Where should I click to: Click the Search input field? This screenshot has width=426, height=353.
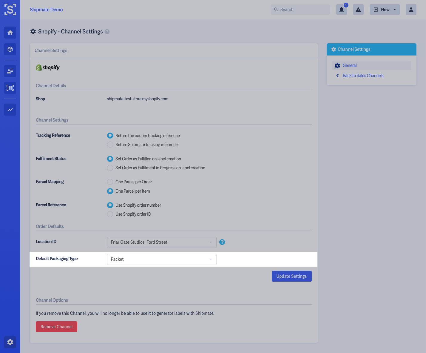(300, 10)
